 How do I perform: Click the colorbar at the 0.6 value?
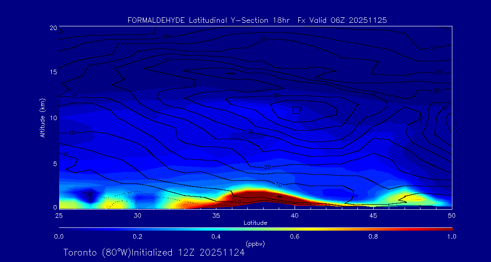point(295,228)
